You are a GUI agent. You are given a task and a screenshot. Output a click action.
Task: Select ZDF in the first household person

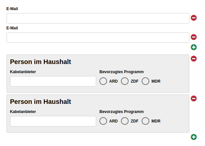[x=125, y=81]
